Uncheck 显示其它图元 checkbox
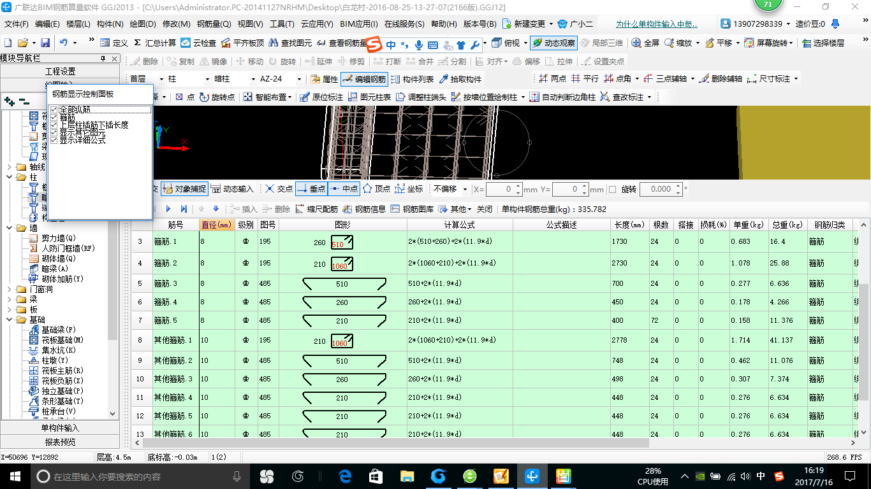871x489 pixels. tap(54, 133)
